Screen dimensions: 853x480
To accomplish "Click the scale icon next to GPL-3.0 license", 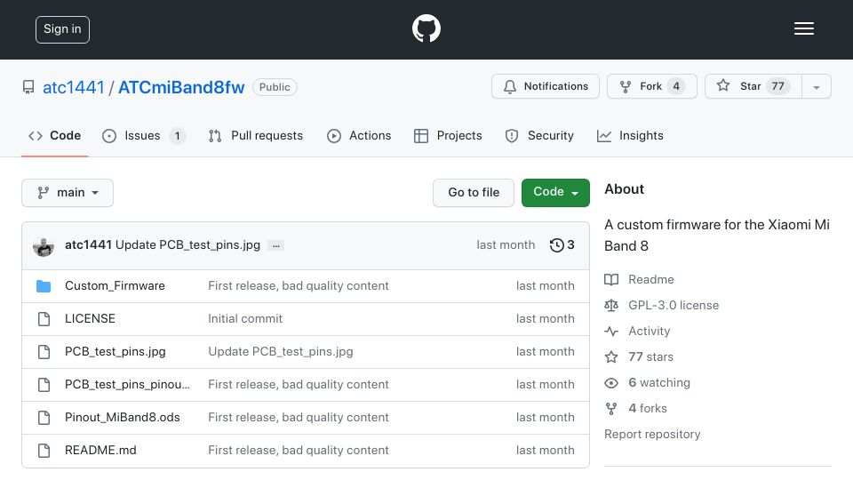I will 611,305.
